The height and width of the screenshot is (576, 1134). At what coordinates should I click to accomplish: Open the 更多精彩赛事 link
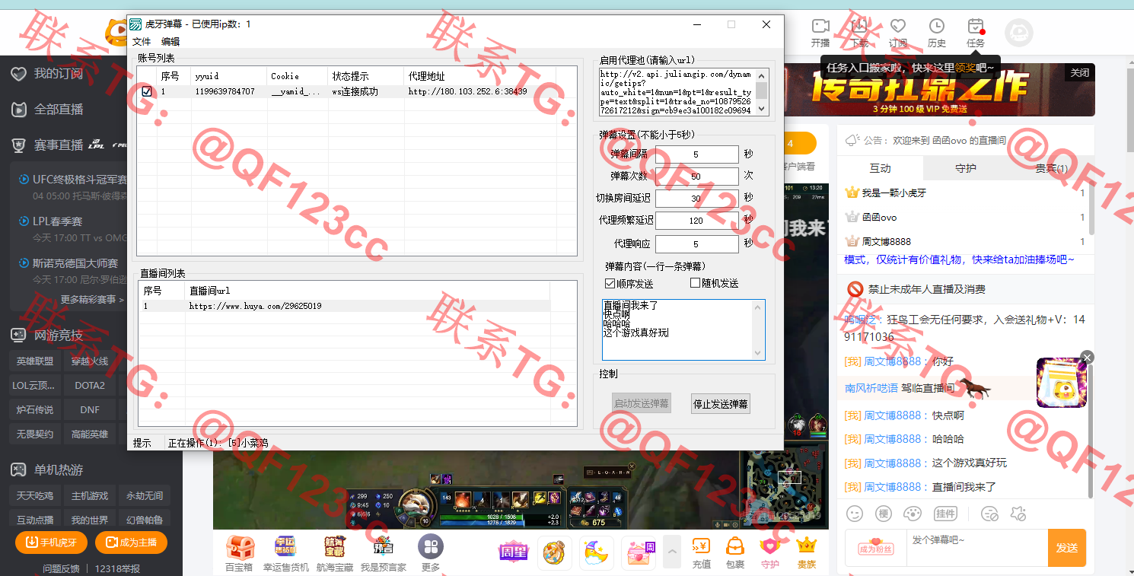[92, 300]
